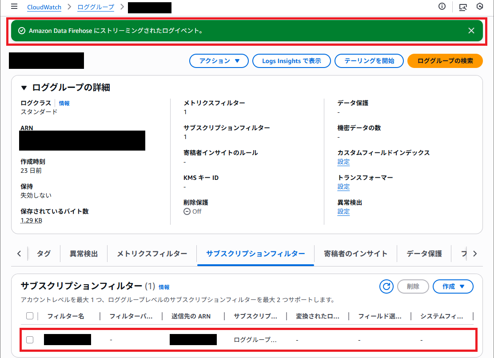Open logs with Logs Insights で表示
The image size is (494, 358).
[291, 61]
